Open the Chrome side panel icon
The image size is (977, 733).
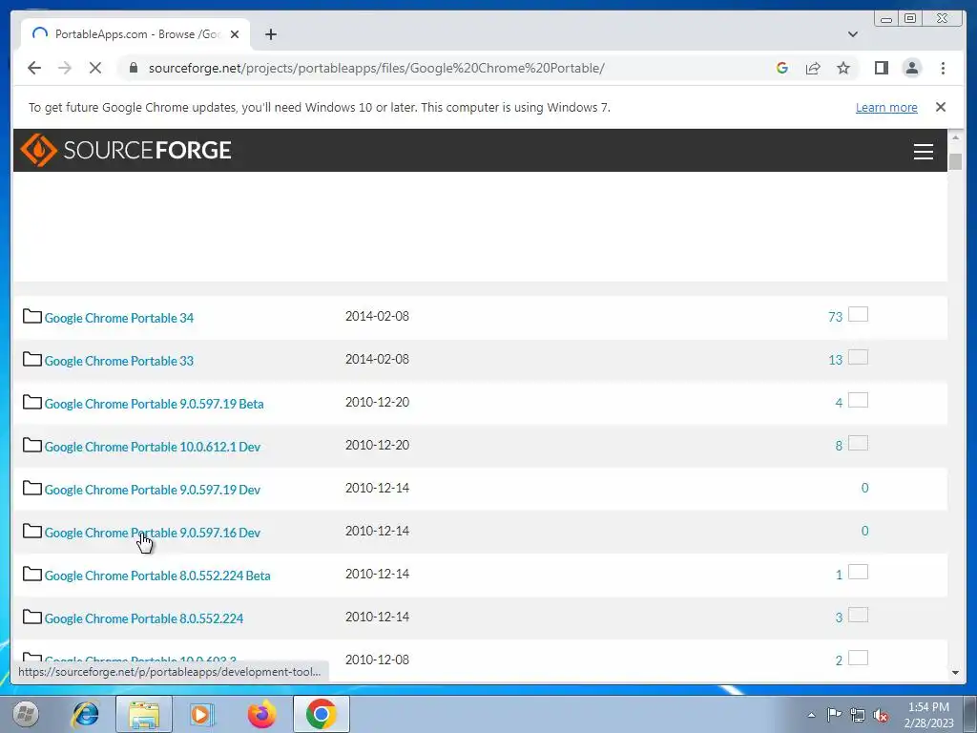coord(881,68)
